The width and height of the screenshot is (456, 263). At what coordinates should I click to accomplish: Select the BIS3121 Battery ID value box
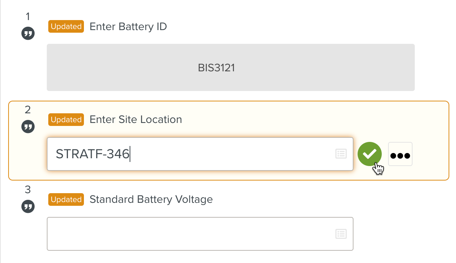(230, 68)
